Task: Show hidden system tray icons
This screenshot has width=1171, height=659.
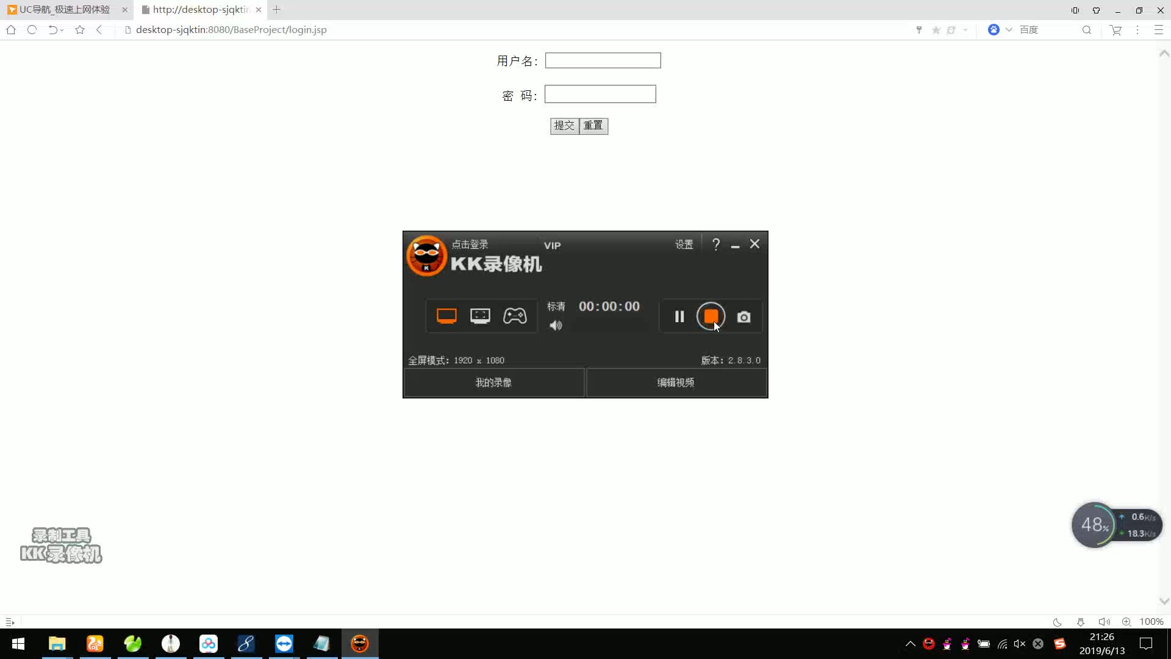Action: pos(910,643)
